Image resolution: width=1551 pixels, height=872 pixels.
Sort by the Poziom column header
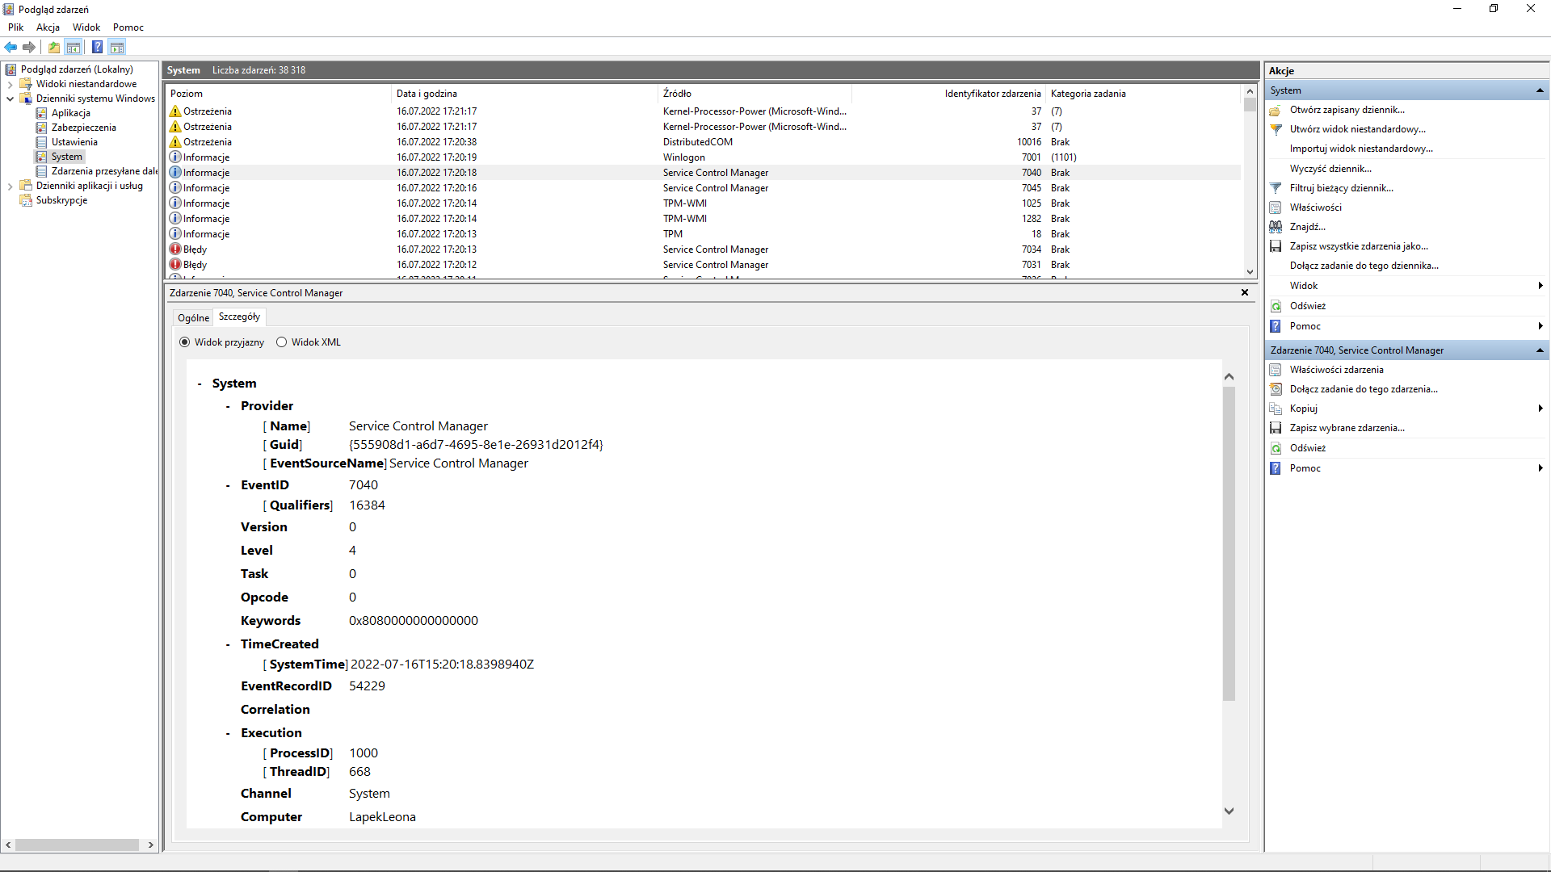pos(278,94)
